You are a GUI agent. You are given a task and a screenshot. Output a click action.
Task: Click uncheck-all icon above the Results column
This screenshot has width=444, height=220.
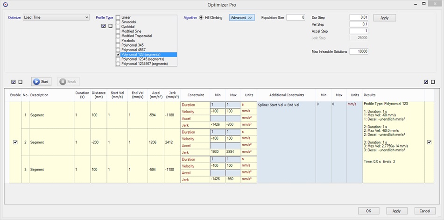coord(433,82)
